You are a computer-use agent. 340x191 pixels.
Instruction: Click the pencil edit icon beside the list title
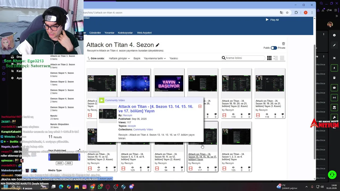pos(158,45)
